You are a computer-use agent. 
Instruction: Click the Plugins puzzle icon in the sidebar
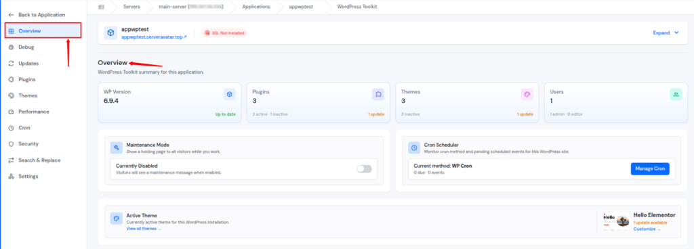pos(11,79)
